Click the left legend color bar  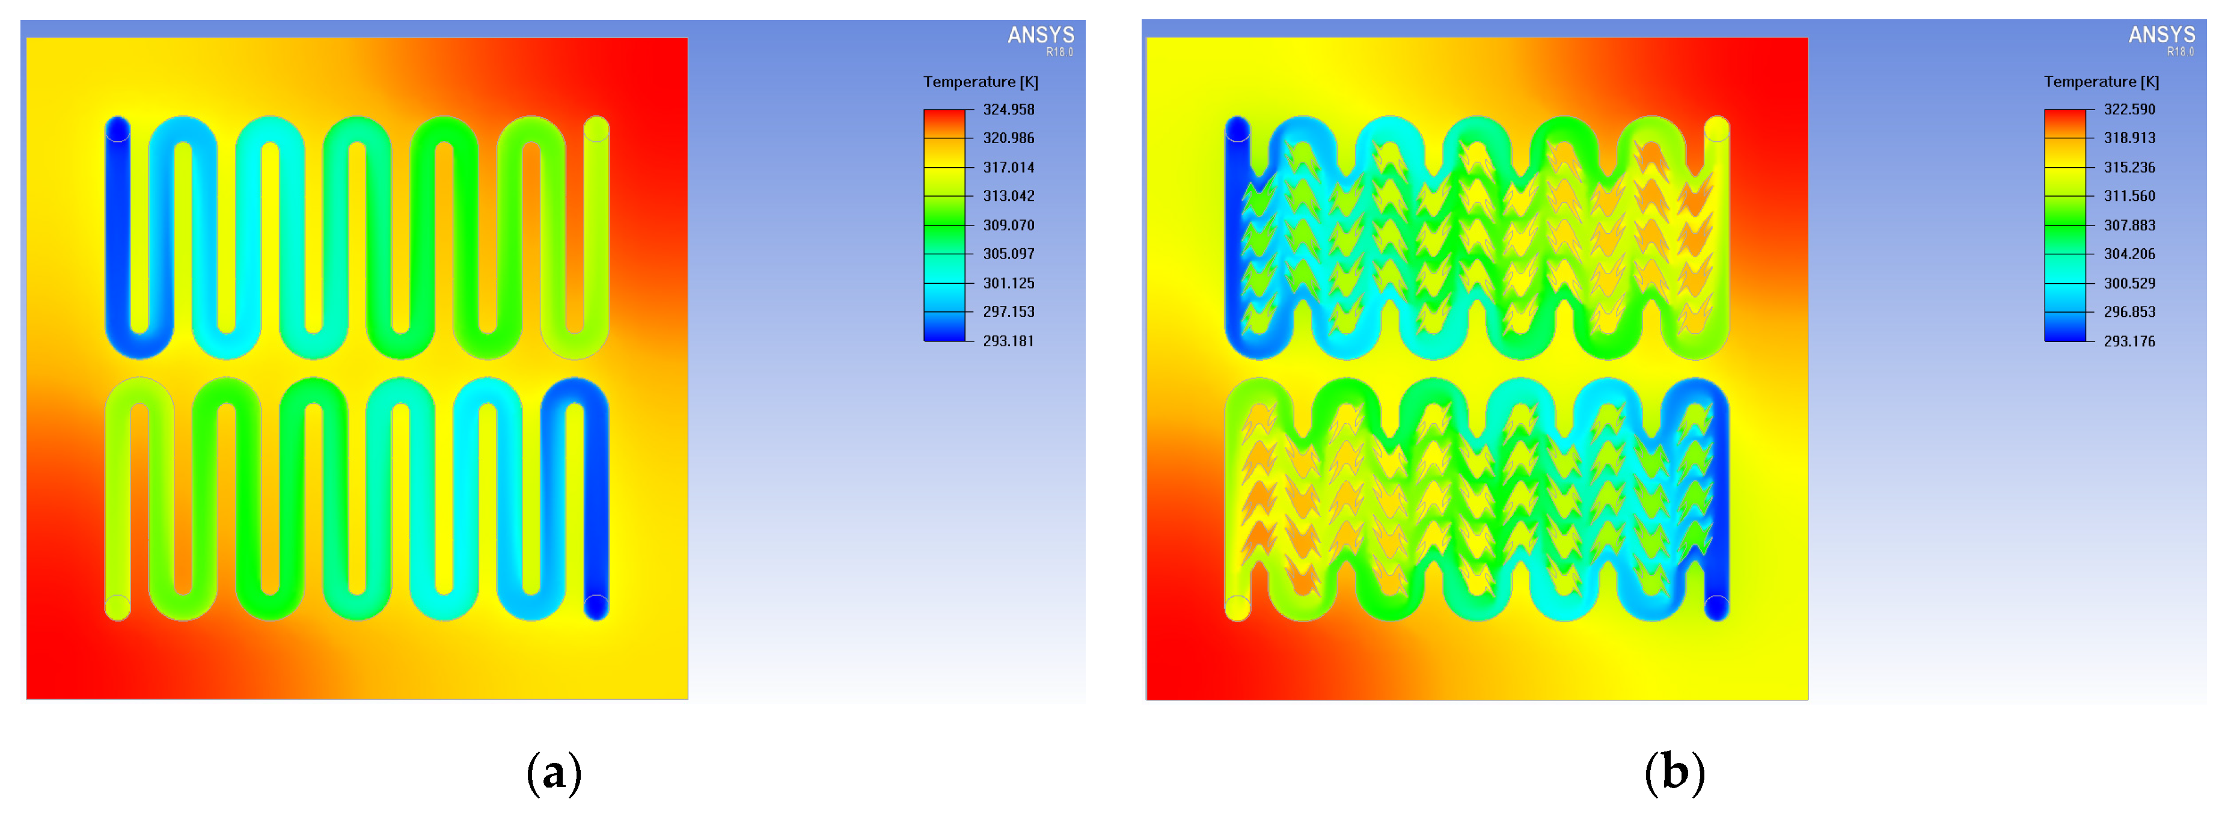(944, 225)
